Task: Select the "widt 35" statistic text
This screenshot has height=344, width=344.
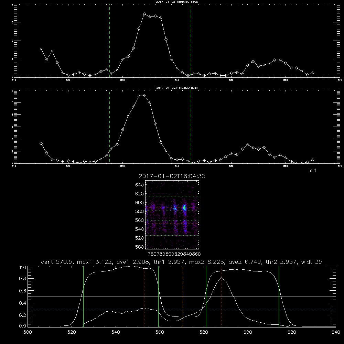Action: [312, 262]
